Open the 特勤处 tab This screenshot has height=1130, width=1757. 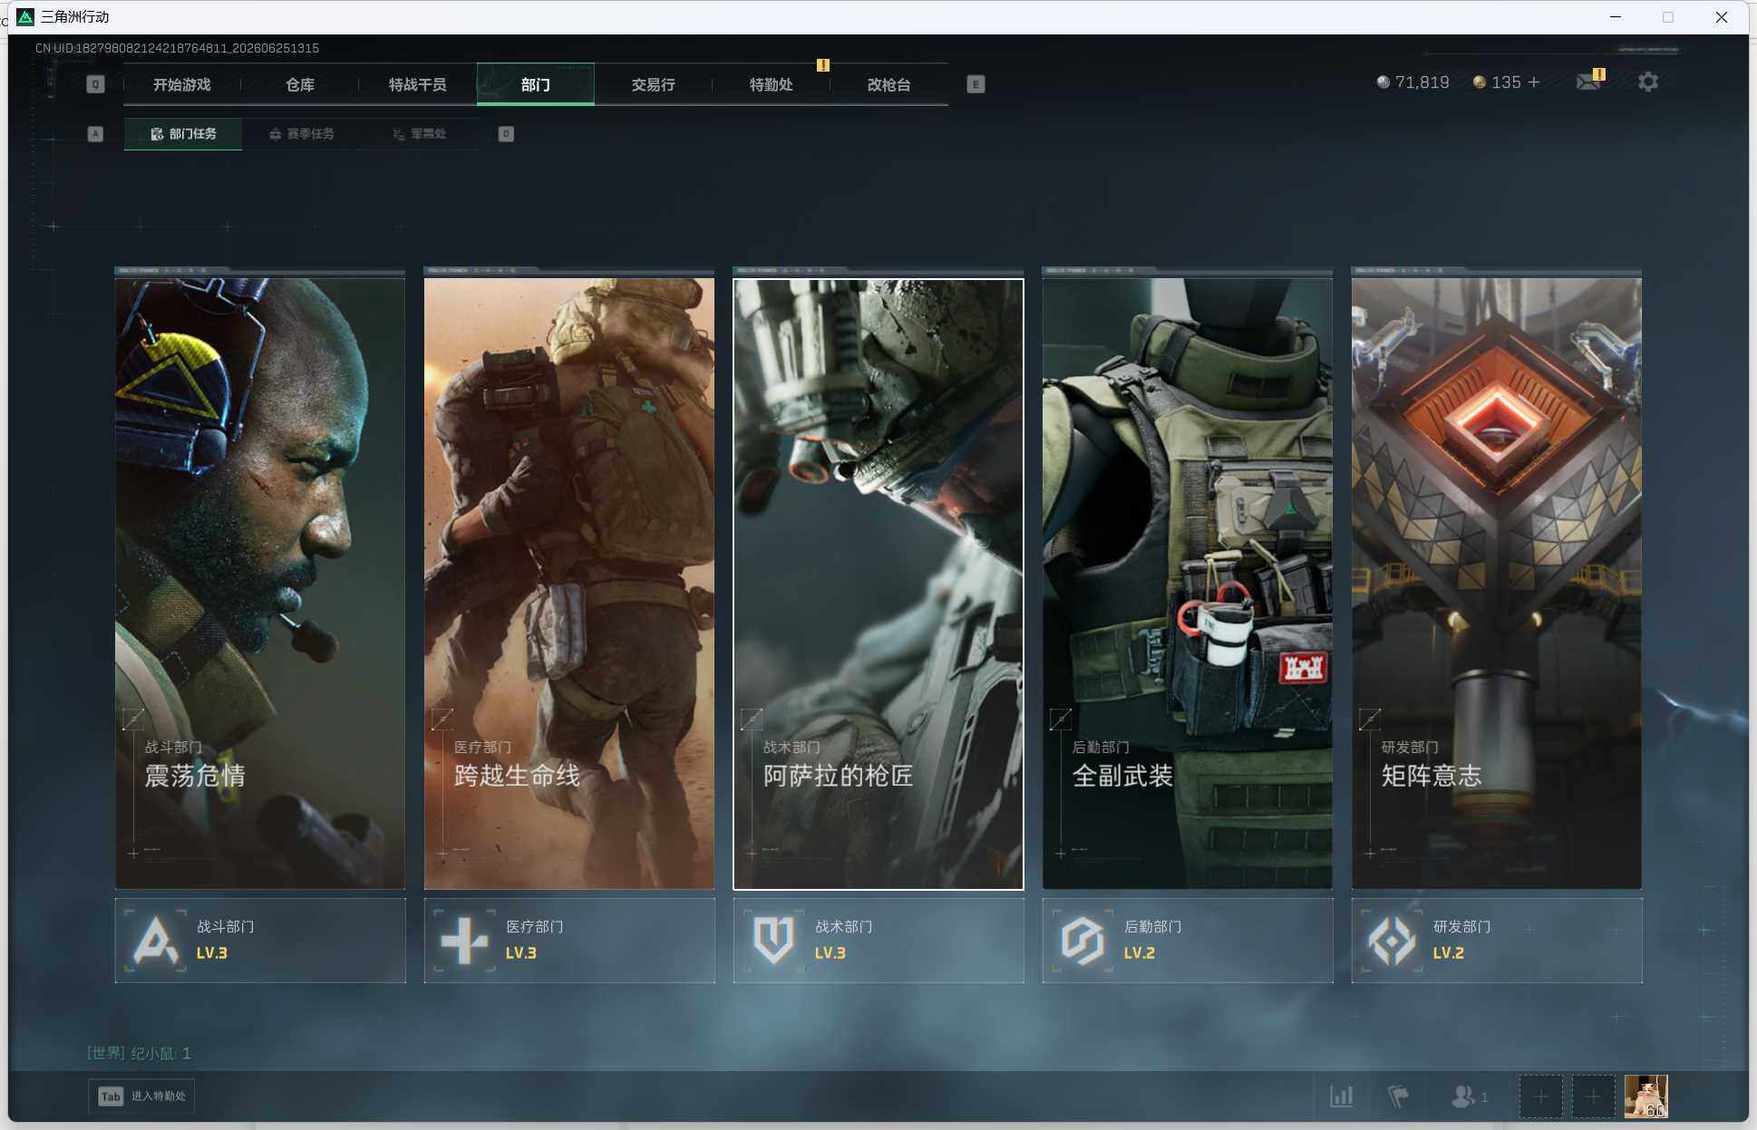(771, 84)
